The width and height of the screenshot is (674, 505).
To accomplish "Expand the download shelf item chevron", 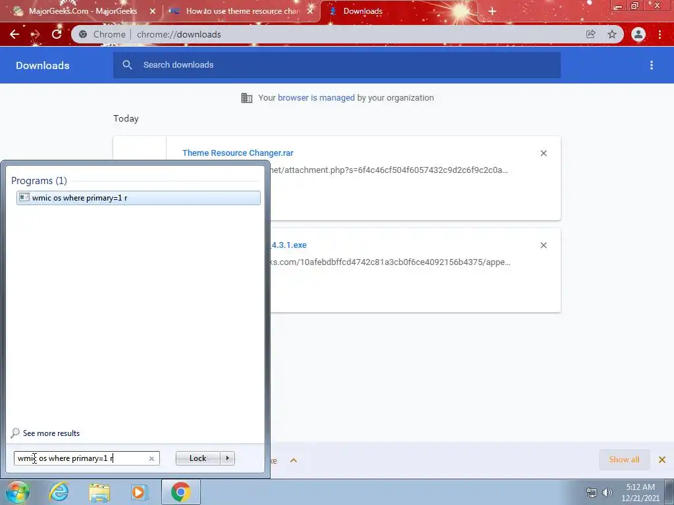I will coord(294,460).
